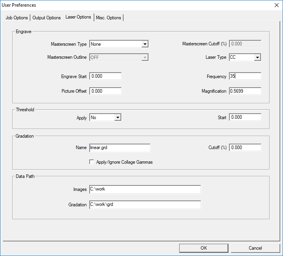Open the Output Options tab
The image size is (283, 256).
pyautogui.click(x=47, y=18)
